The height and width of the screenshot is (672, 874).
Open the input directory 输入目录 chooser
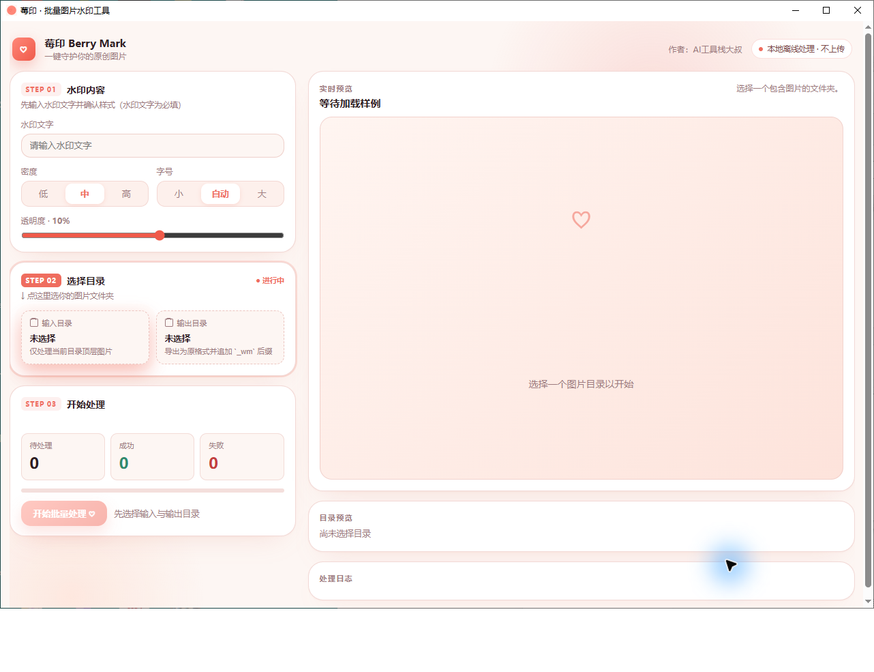click(85, 337)
